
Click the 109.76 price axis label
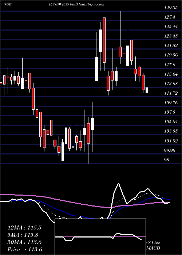(x=171, y=103)
